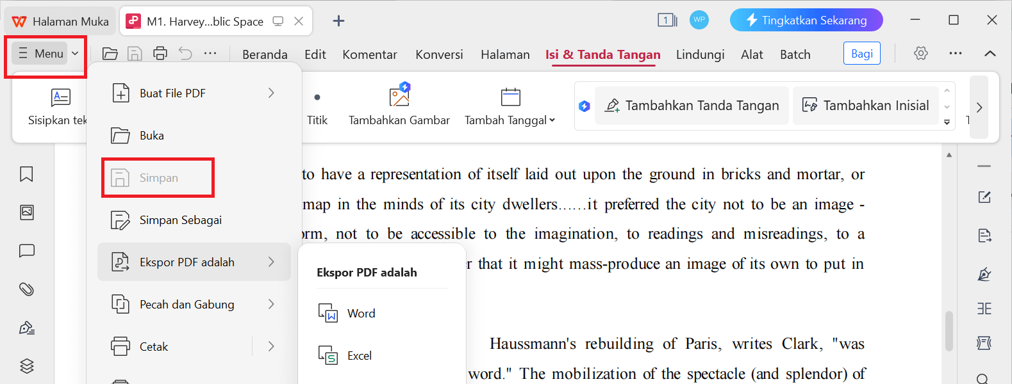The image size is (1012, 384).
Task: Expand the signature gallery list arrow
Action: [x=947, y=122]
